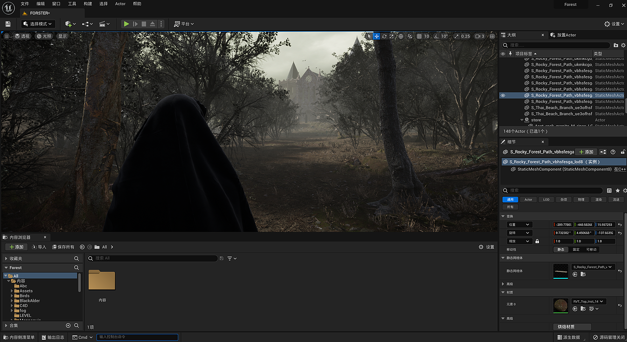Open the 透视 perspective view menu
The width and height of the screenshot is (627, 342).
(x=22, y=36)
